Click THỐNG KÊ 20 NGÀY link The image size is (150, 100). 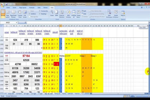click(x=30, y=32)
